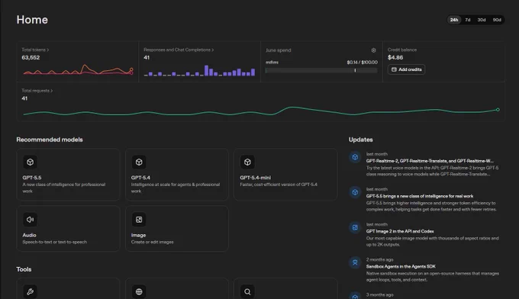Open the GPT-5.5 model card title
Image resolution: width=519 pixels, height=299 pixels.
(x=32, y=178)
